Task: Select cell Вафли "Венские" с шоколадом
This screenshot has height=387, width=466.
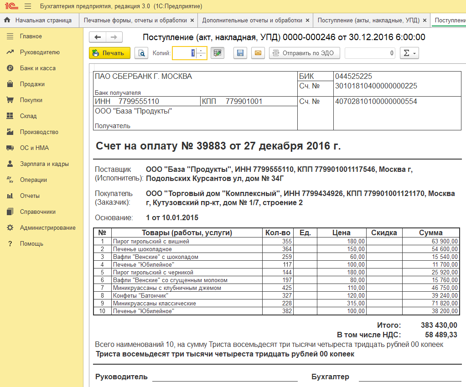Action: click(186, 257)
